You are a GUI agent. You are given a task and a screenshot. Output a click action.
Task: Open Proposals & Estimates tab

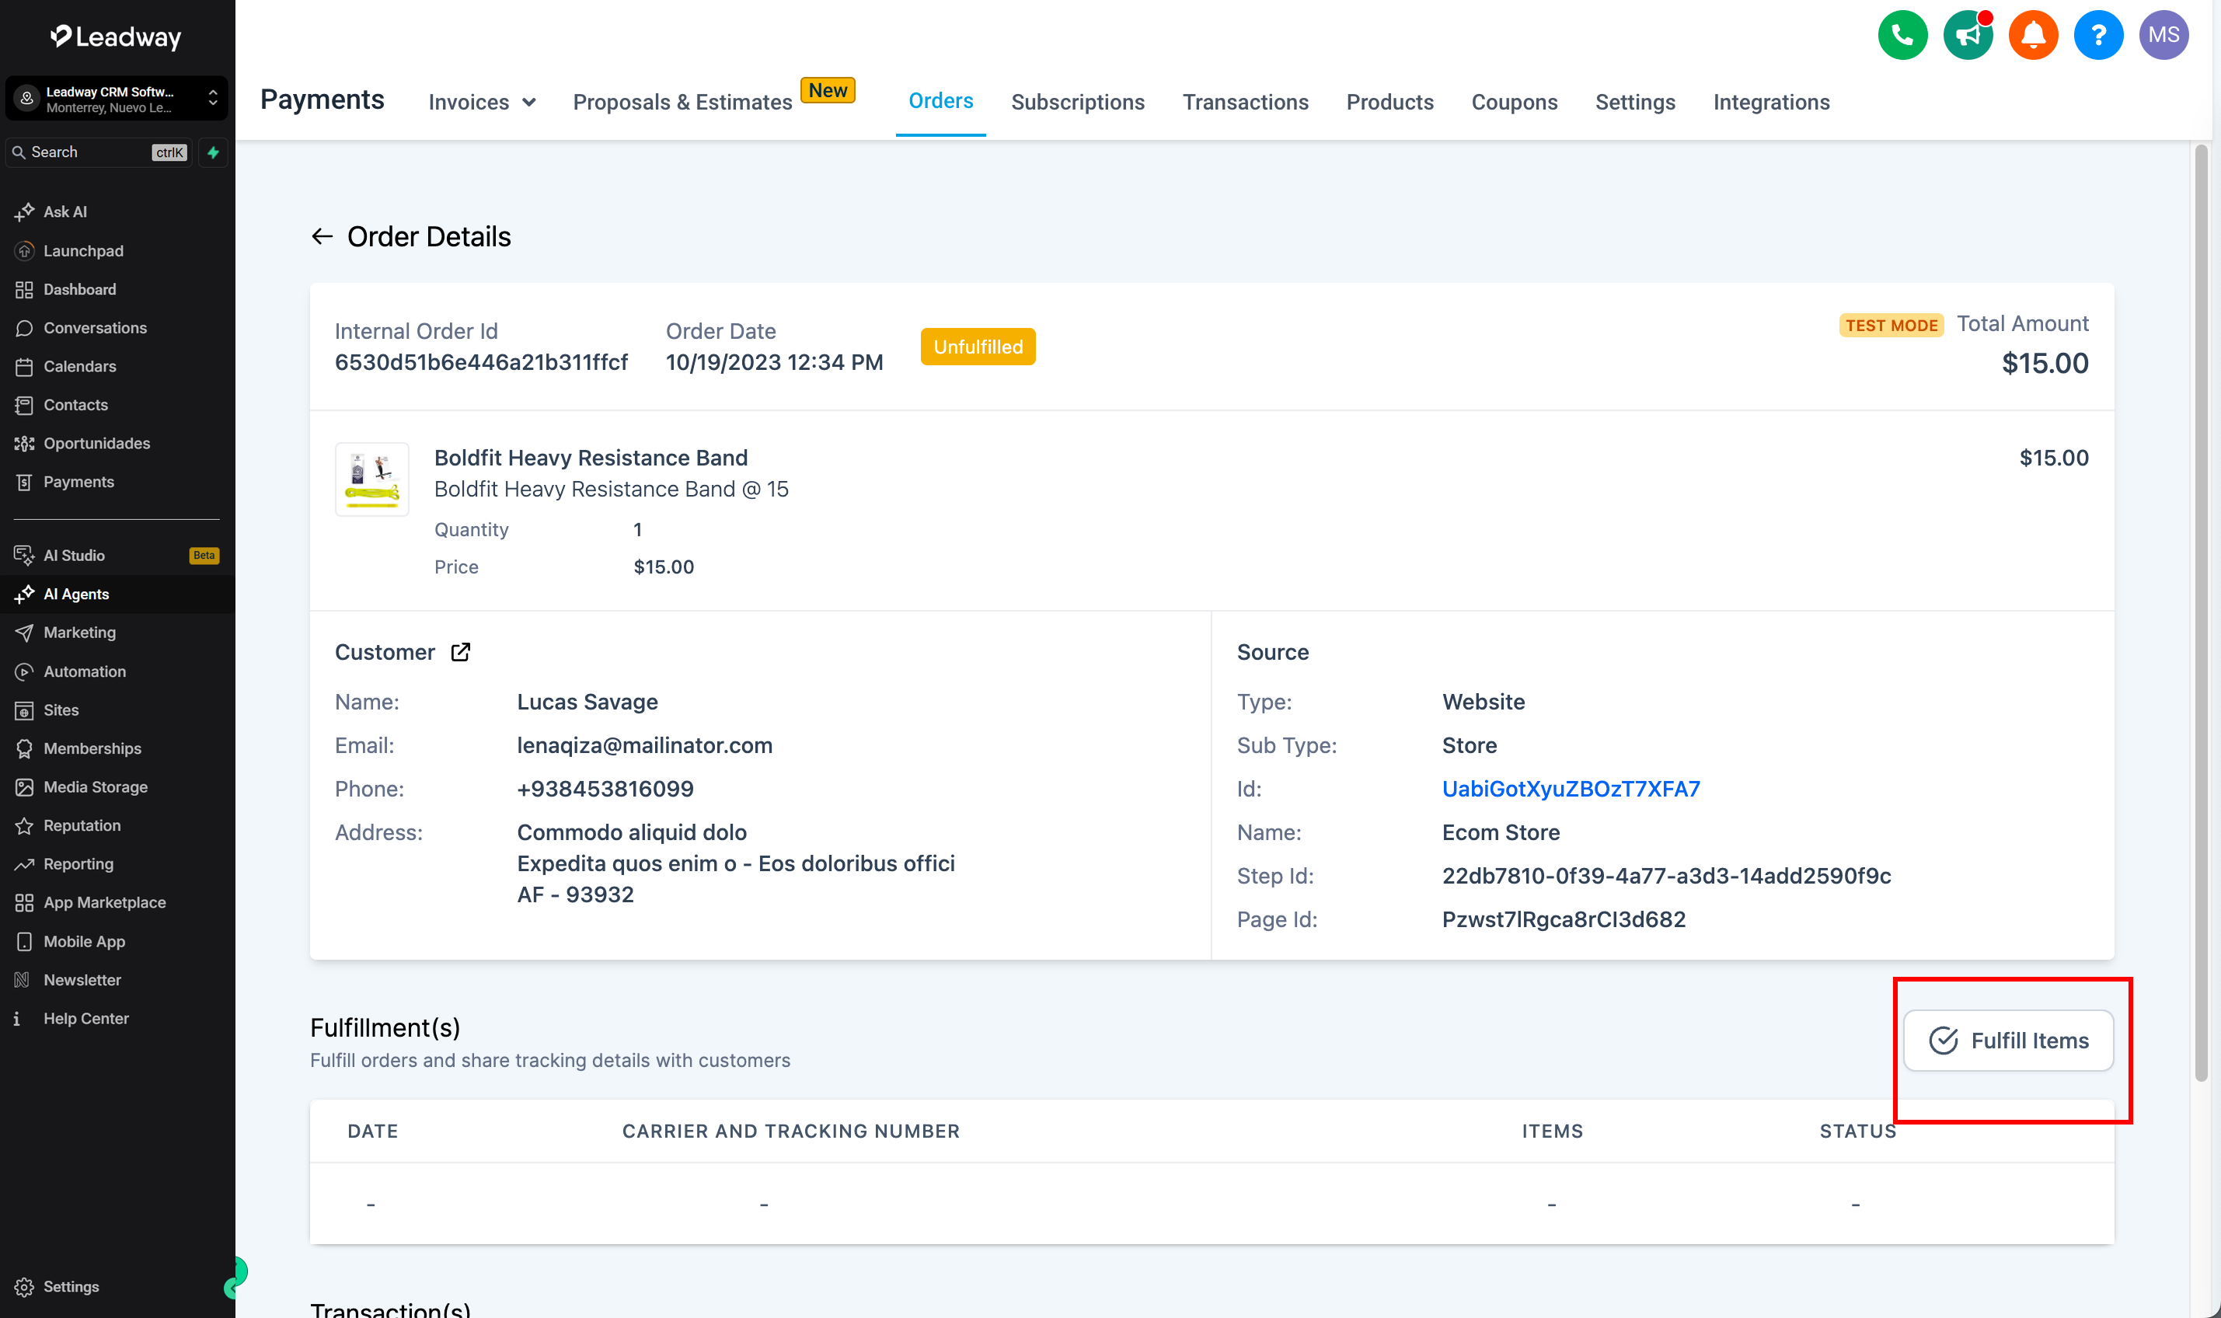pyautogui.click(x=682, y=102)
